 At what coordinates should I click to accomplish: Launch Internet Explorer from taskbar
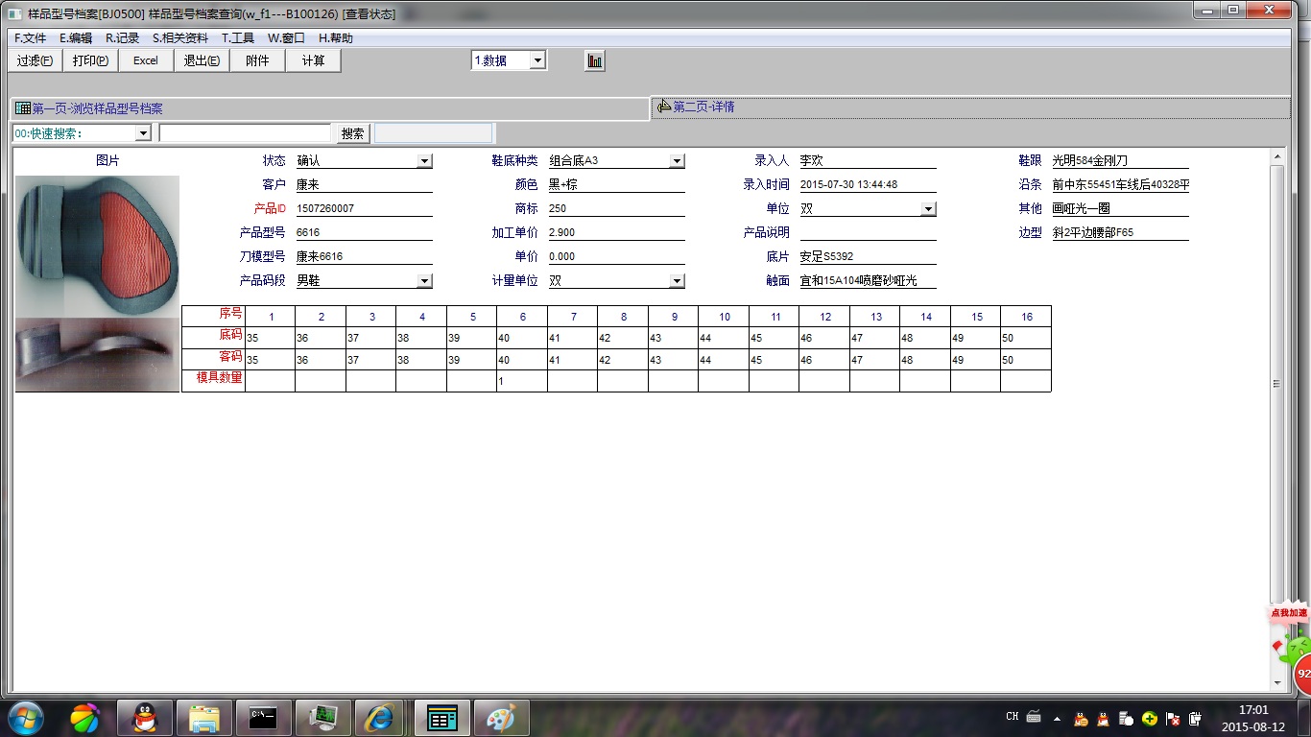(382, 718)
